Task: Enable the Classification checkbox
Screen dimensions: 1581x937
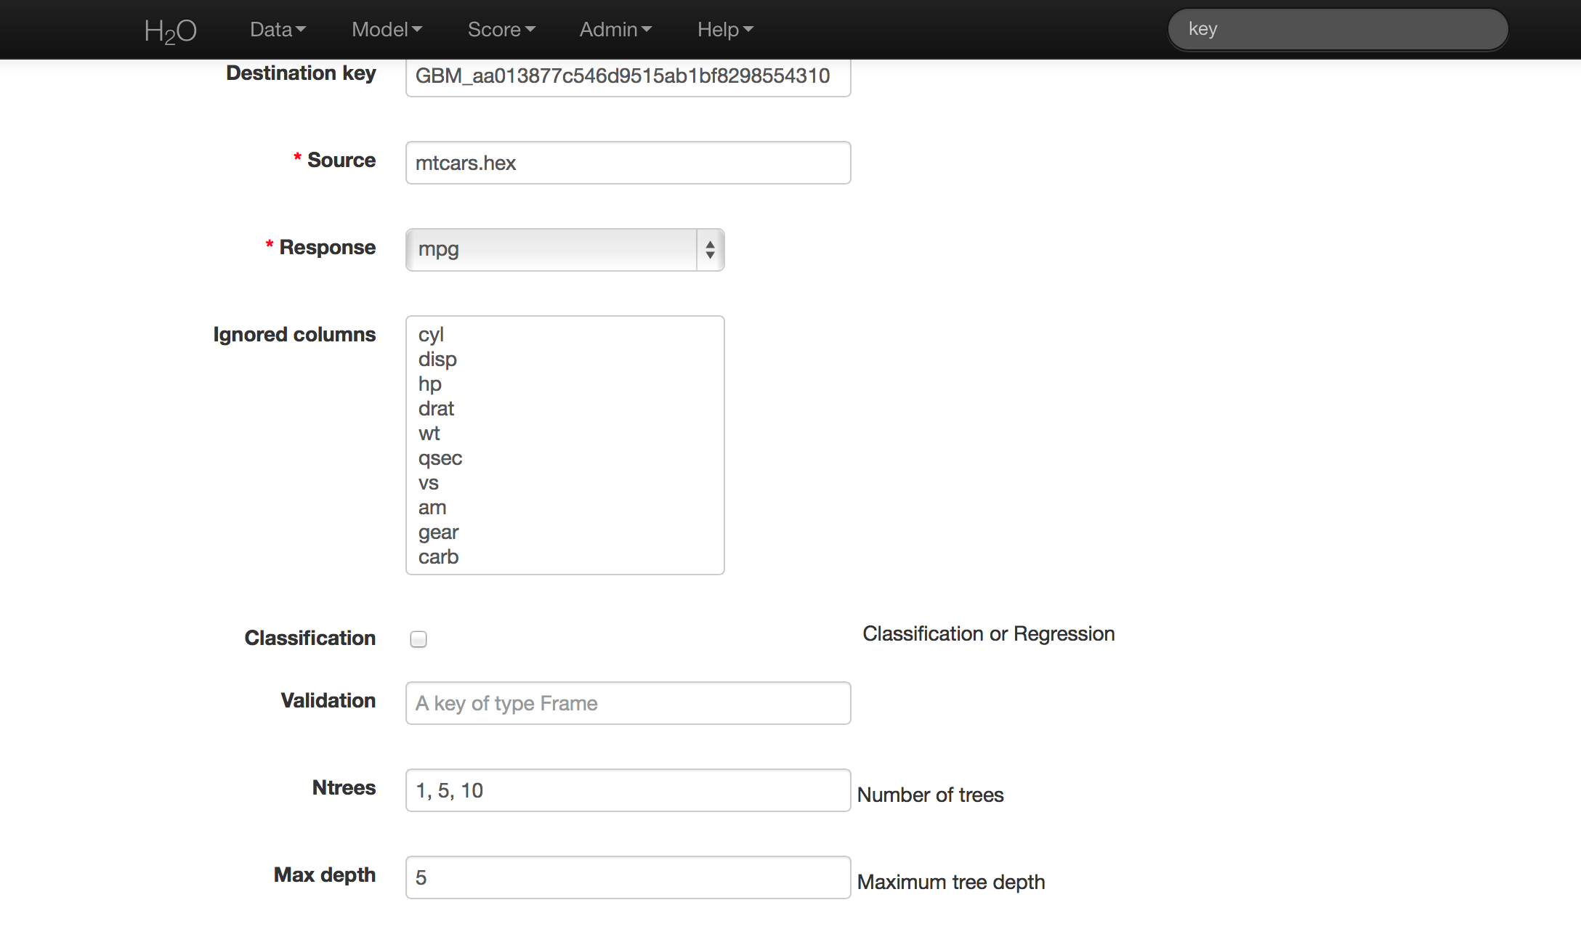Action: (x=418, y=639)
